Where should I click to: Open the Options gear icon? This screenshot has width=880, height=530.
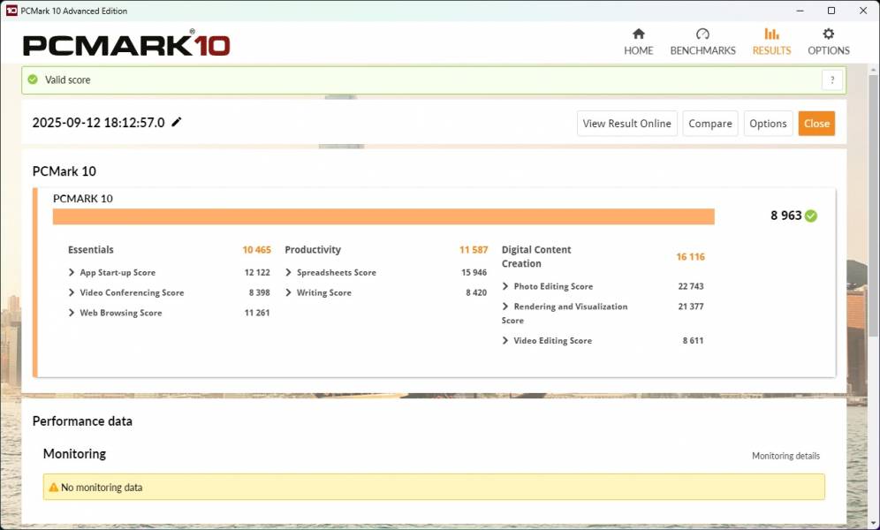point(828,34)
